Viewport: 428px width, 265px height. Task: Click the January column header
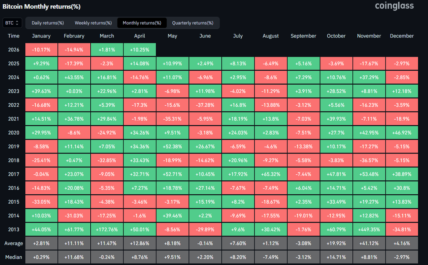point(41,36)
